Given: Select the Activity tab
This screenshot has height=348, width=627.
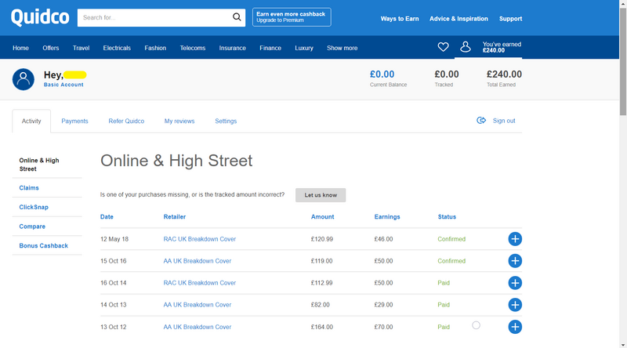Looking at the screenshot, I should 31,121.
